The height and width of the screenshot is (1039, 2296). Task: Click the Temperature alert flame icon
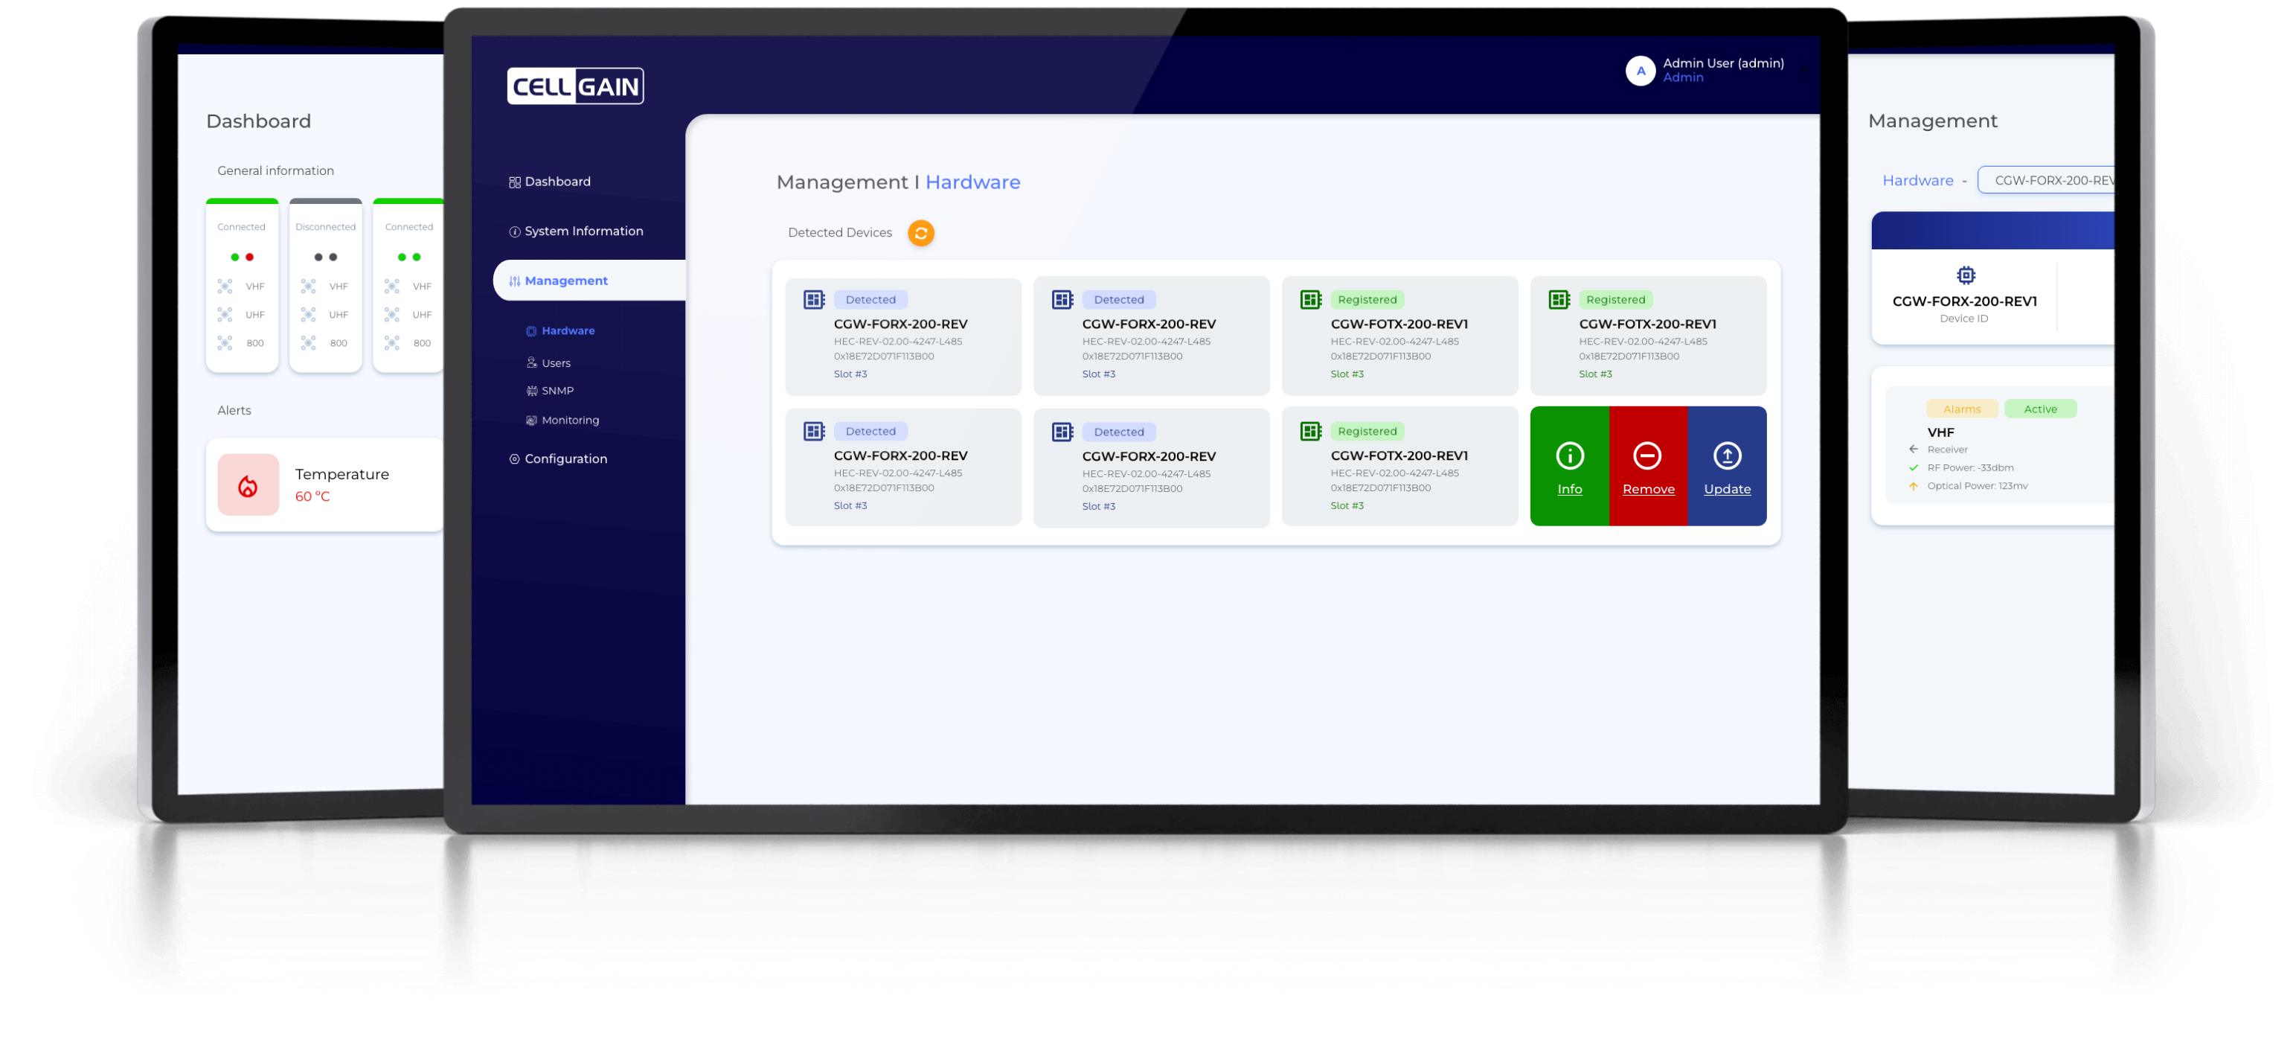(248, 485)
